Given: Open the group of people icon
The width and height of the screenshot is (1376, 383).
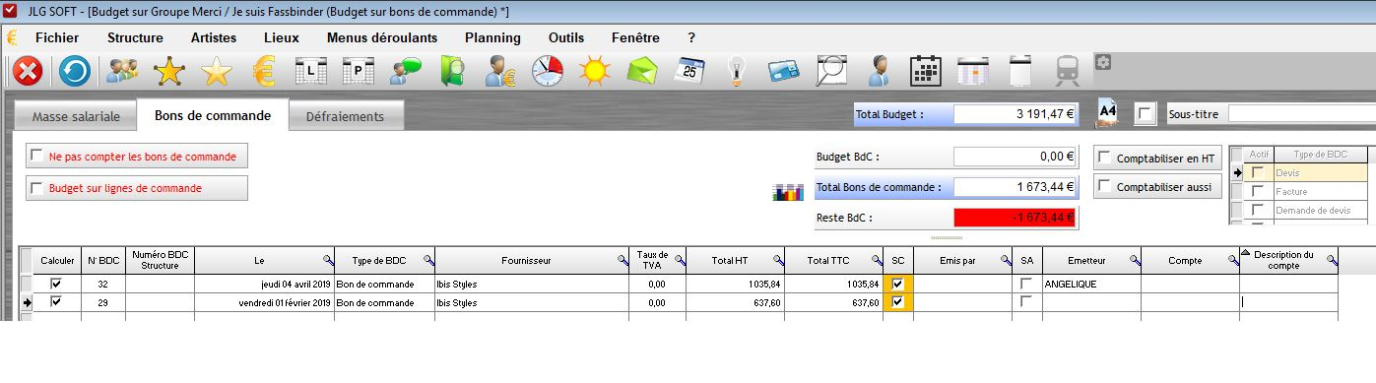Looking at the screenshot, I should tap(122, 71).
